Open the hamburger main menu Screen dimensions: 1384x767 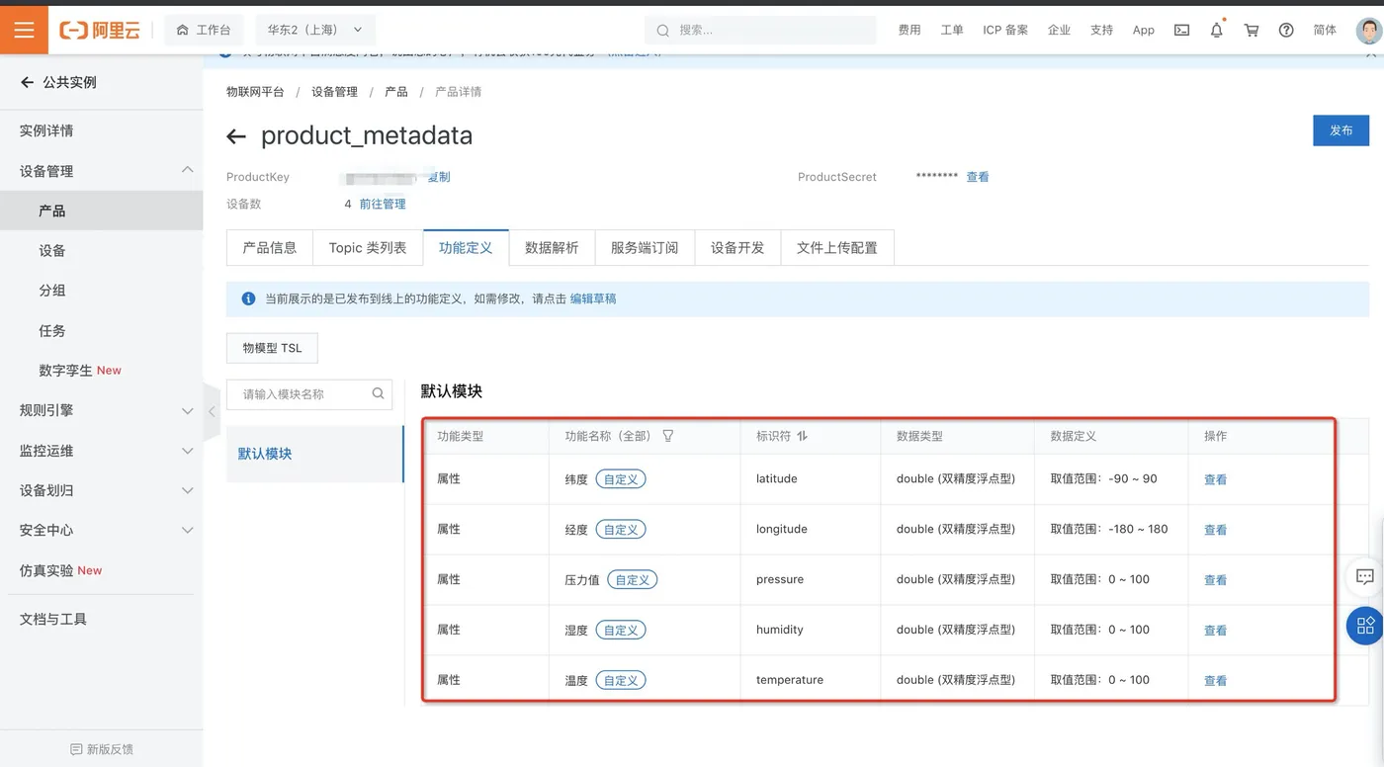click(24, 30)
